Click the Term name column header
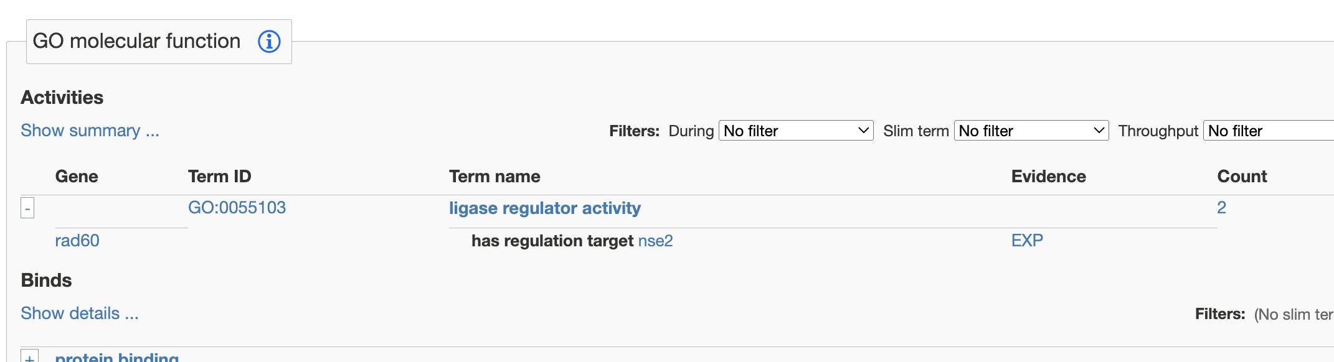Viewport: 1334px width, 362px height. click(x=495, y=176)
